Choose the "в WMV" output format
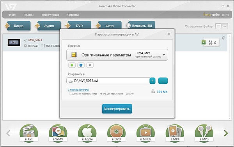This screenshot has width=234, height=147. pos(58,133)
